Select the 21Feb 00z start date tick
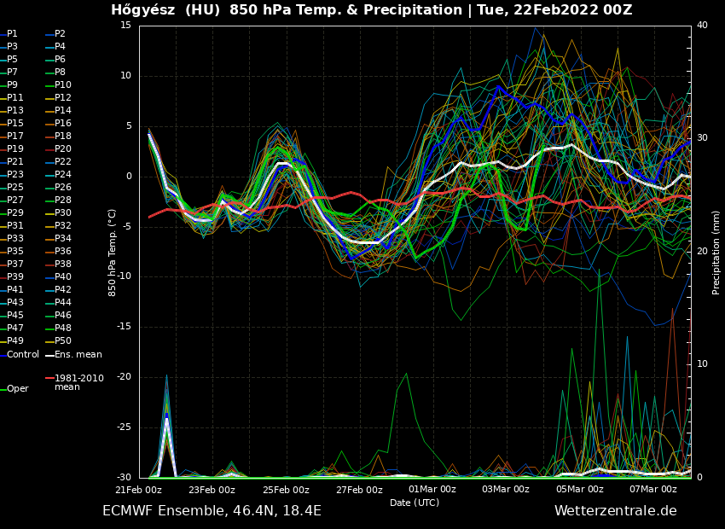Image resolution: width=725 pixels, height=529 pixels. 138,490
